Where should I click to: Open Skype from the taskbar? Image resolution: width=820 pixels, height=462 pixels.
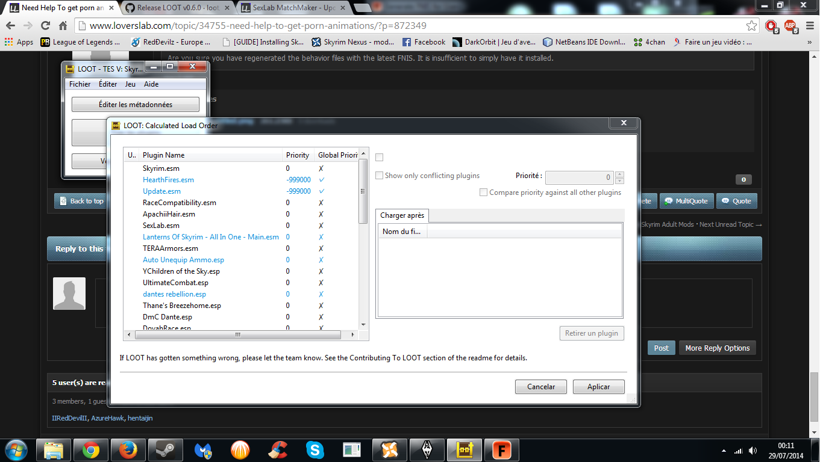[x=315, y=449]
